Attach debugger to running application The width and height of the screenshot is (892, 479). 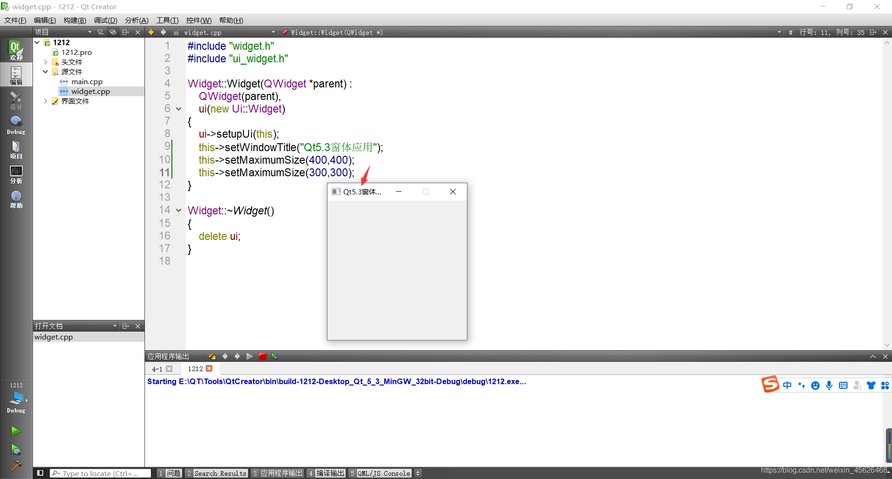(275, 356)
